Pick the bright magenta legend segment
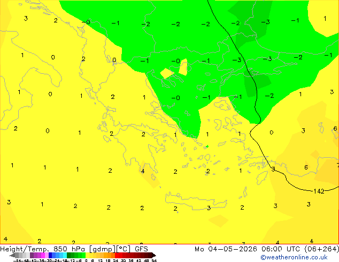 pyautogui.click(x=43, y=256)
